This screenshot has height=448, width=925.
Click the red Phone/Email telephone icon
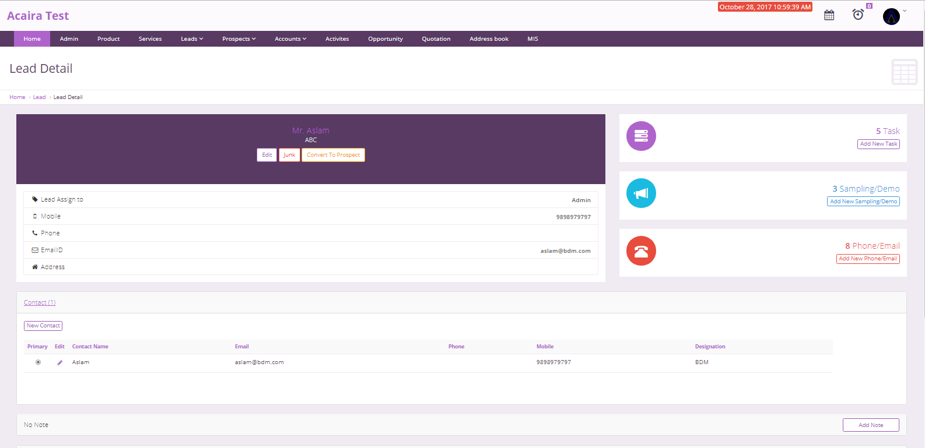click(x=641, y=251)
